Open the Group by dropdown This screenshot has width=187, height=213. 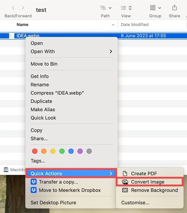pos(156,8)
